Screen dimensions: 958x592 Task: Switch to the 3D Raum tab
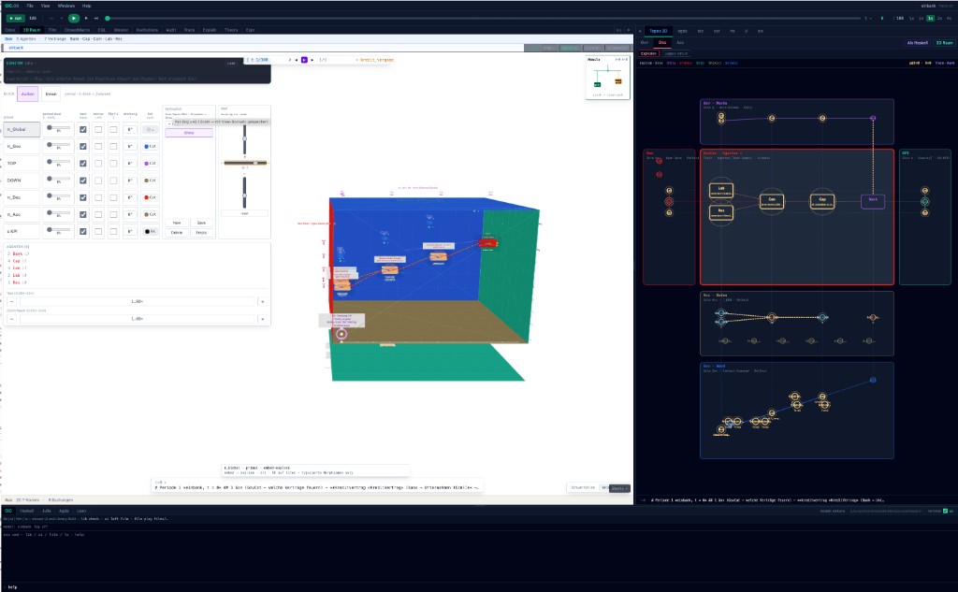pos(32,30)
